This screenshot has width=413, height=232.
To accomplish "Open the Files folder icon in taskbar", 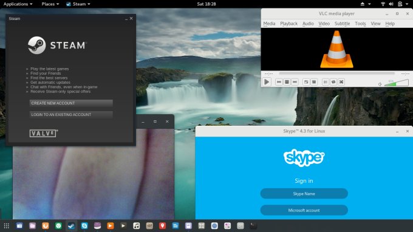I will click(x=32, y=226).
